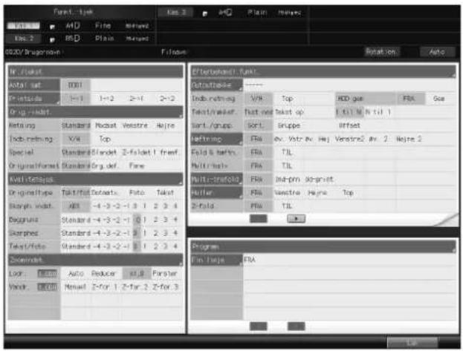Set Retning to Højre

click(x=166, y=125)
